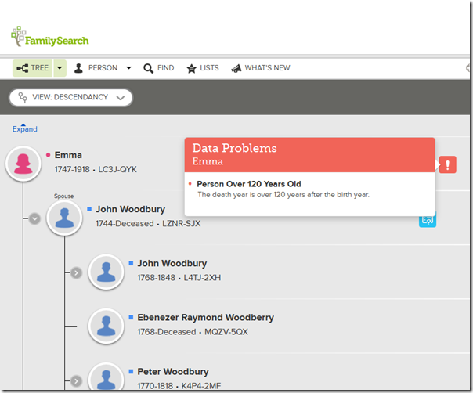Open Peter Woodbury name link
The height and width of the screenshot is (393, 473).
(173, 372)
